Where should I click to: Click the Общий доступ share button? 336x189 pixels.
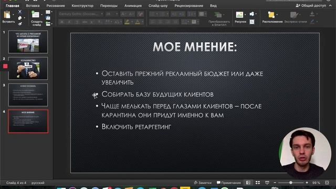pyautogui.click(x=311, y=6)
